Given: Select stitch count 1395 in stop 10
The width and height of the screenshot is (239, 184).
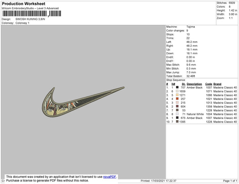Looking at the screenshot, I should point(182,122).
